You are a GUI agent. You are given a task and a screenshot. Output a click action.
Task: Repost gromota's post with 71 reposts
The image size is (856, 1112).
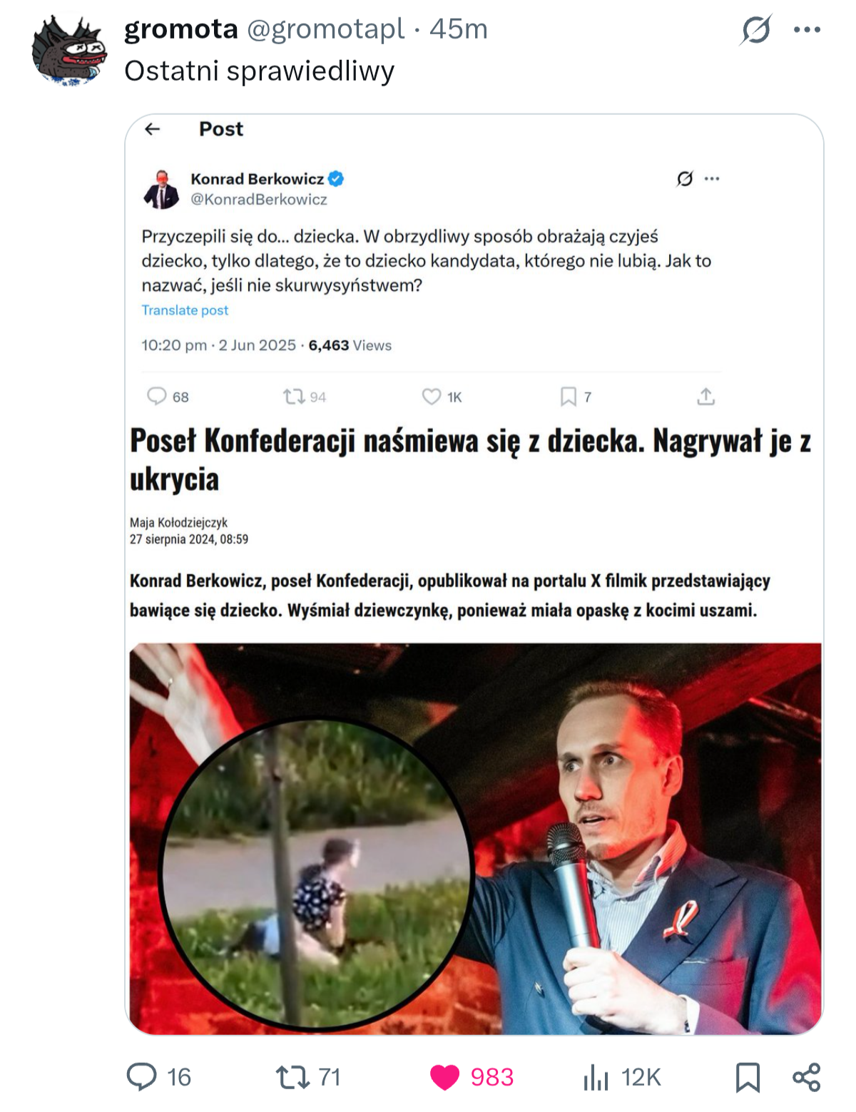pyautogui.click(x=291, y=1076)
